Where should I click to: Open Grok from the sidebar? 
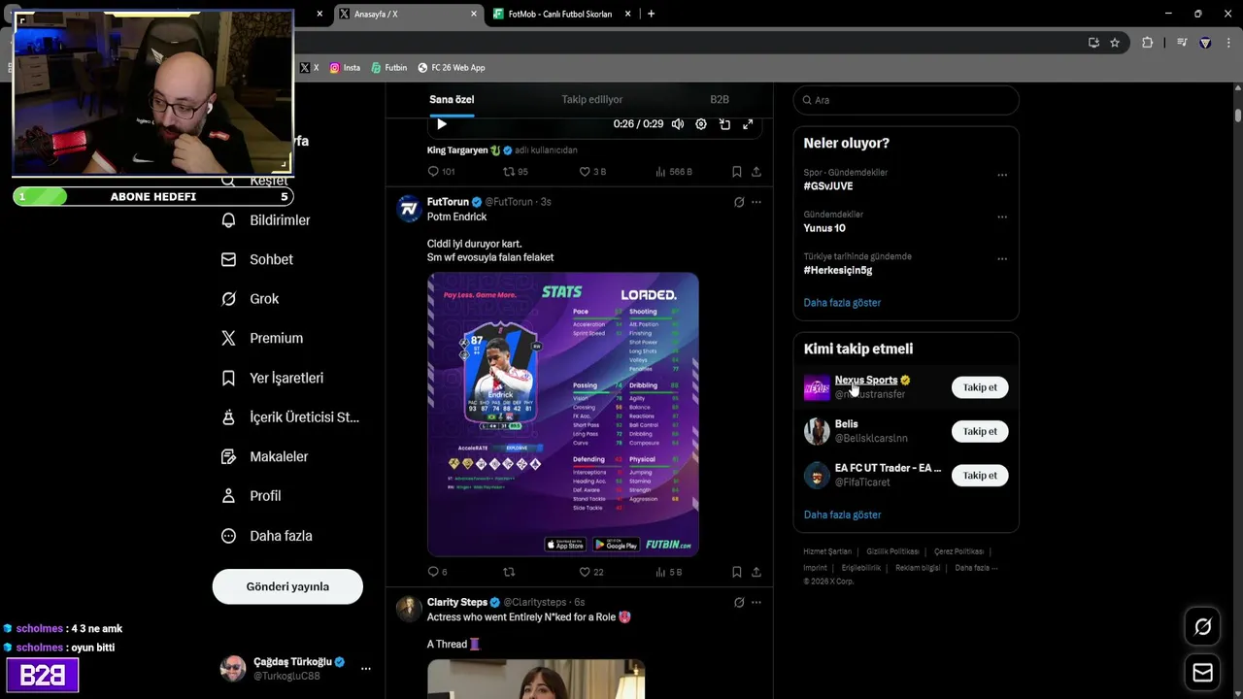click(x=250, y=299)
